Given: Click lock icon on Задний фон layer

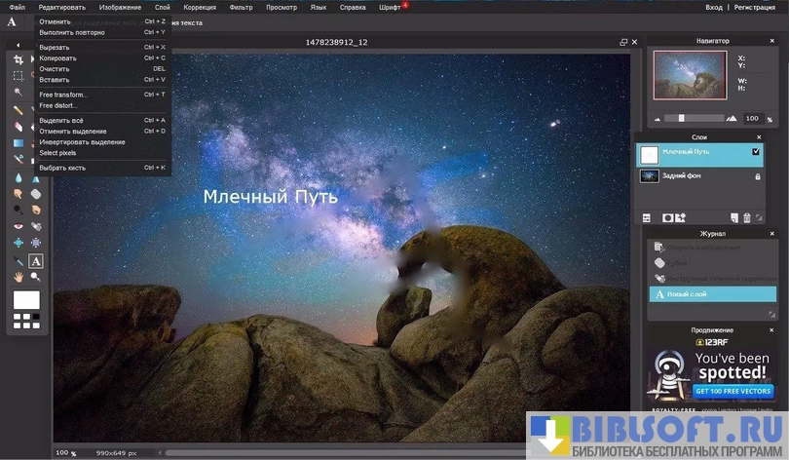Looking at the screenshot, I should (757, 176).
